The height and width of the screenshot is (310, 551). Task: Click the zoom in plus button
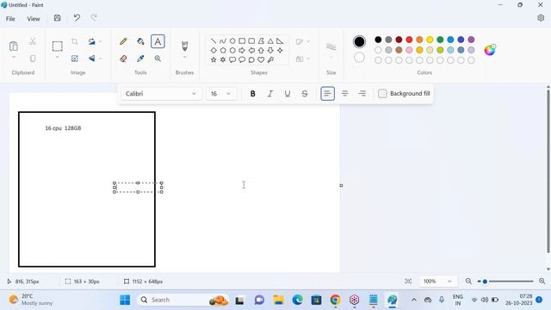[x=542, y=282]
